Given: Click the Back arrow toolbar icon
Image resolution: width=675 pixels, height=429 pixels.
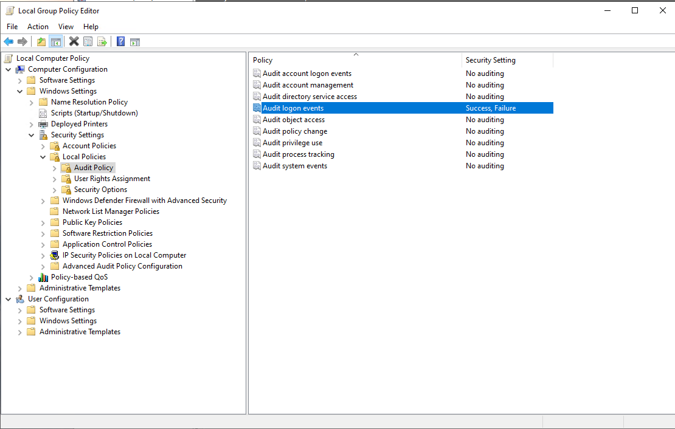Looking at the screenshot, I should (x=9, y=41).
